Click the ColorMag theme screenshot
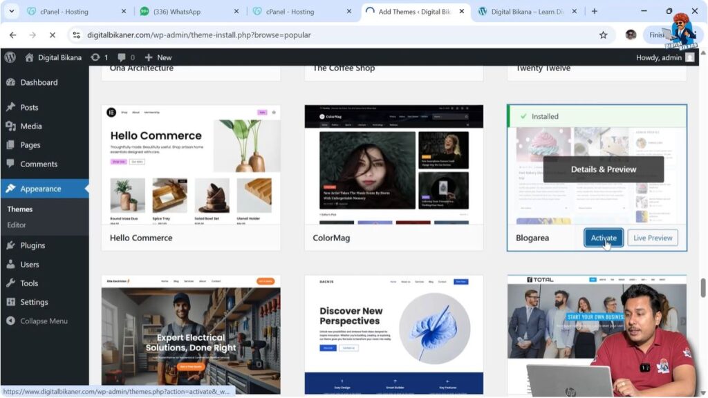This screenshot has width=708, height=398. coord(393,164)
